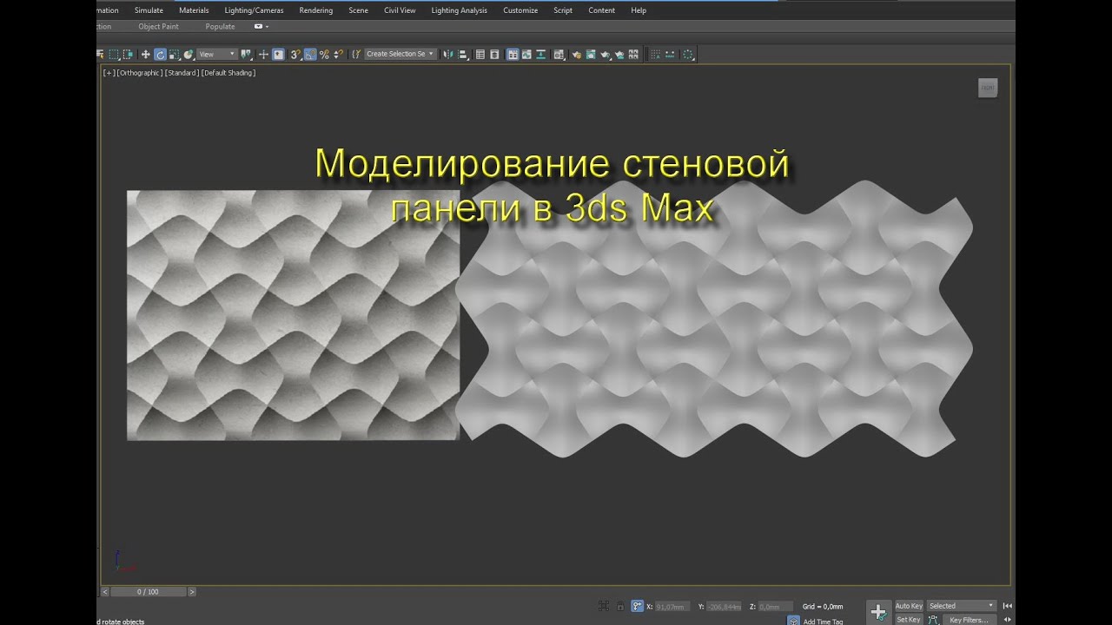Enable Auto Key mode
The height and width of the screenshot is (625, 1112).
coord(909,606)
